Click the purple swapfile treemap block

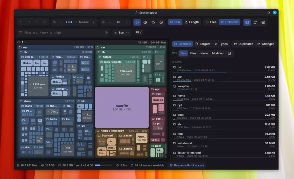(x=122, y=107)
